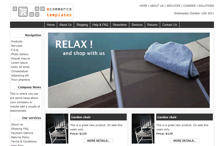Image resolution: width=224 pixels, height=146 pixels.
Task: Click Terms & Conditions sidebar link
Action: click(24, 142)
